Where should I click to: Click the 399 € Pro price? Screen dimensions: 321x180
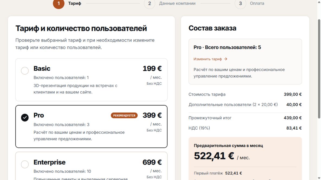pos(152,115)
